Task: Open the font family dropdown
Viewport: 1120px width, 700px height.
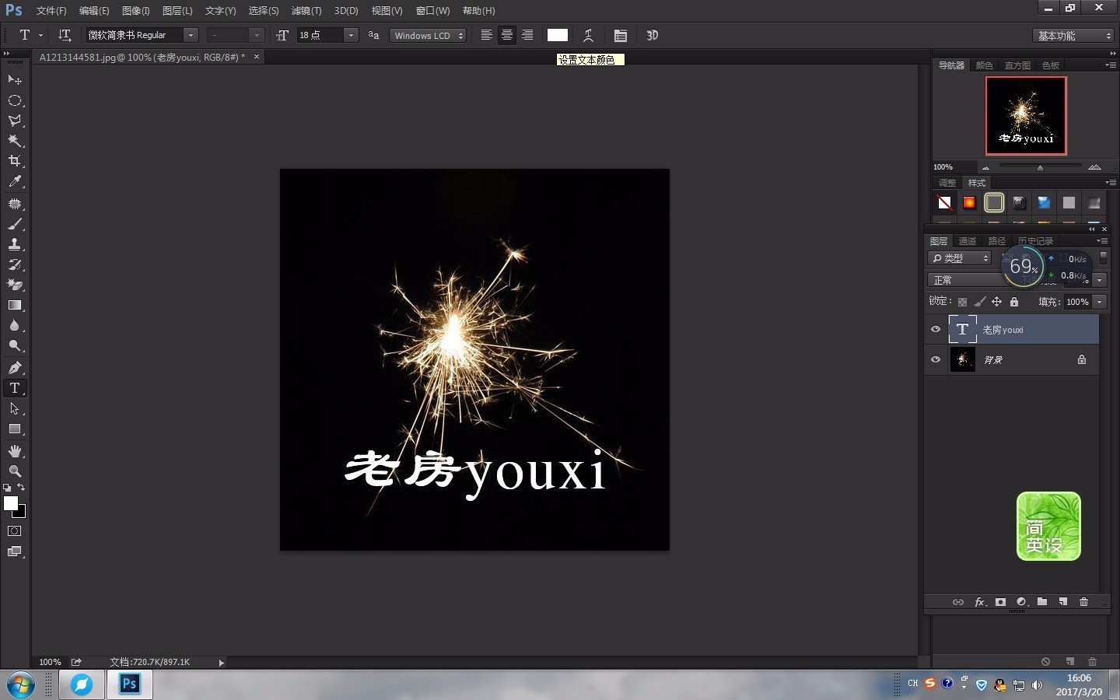Action: (191, 35)
